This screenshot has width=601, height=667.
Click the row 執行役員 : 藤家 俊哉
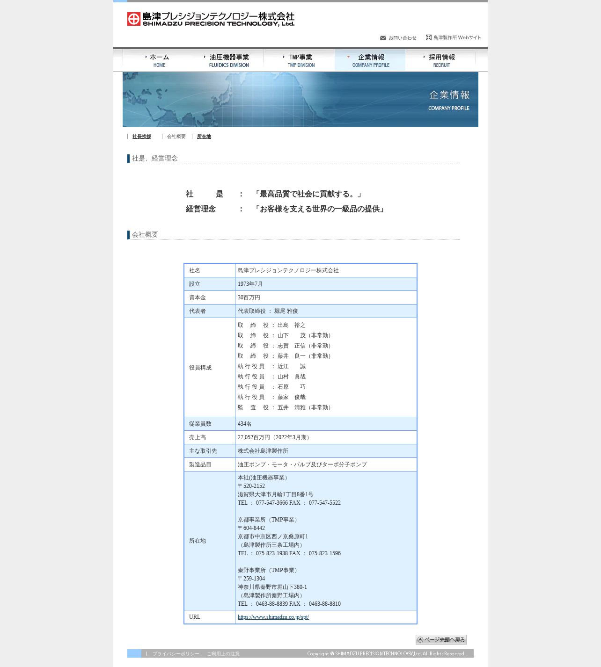[271, 397]
